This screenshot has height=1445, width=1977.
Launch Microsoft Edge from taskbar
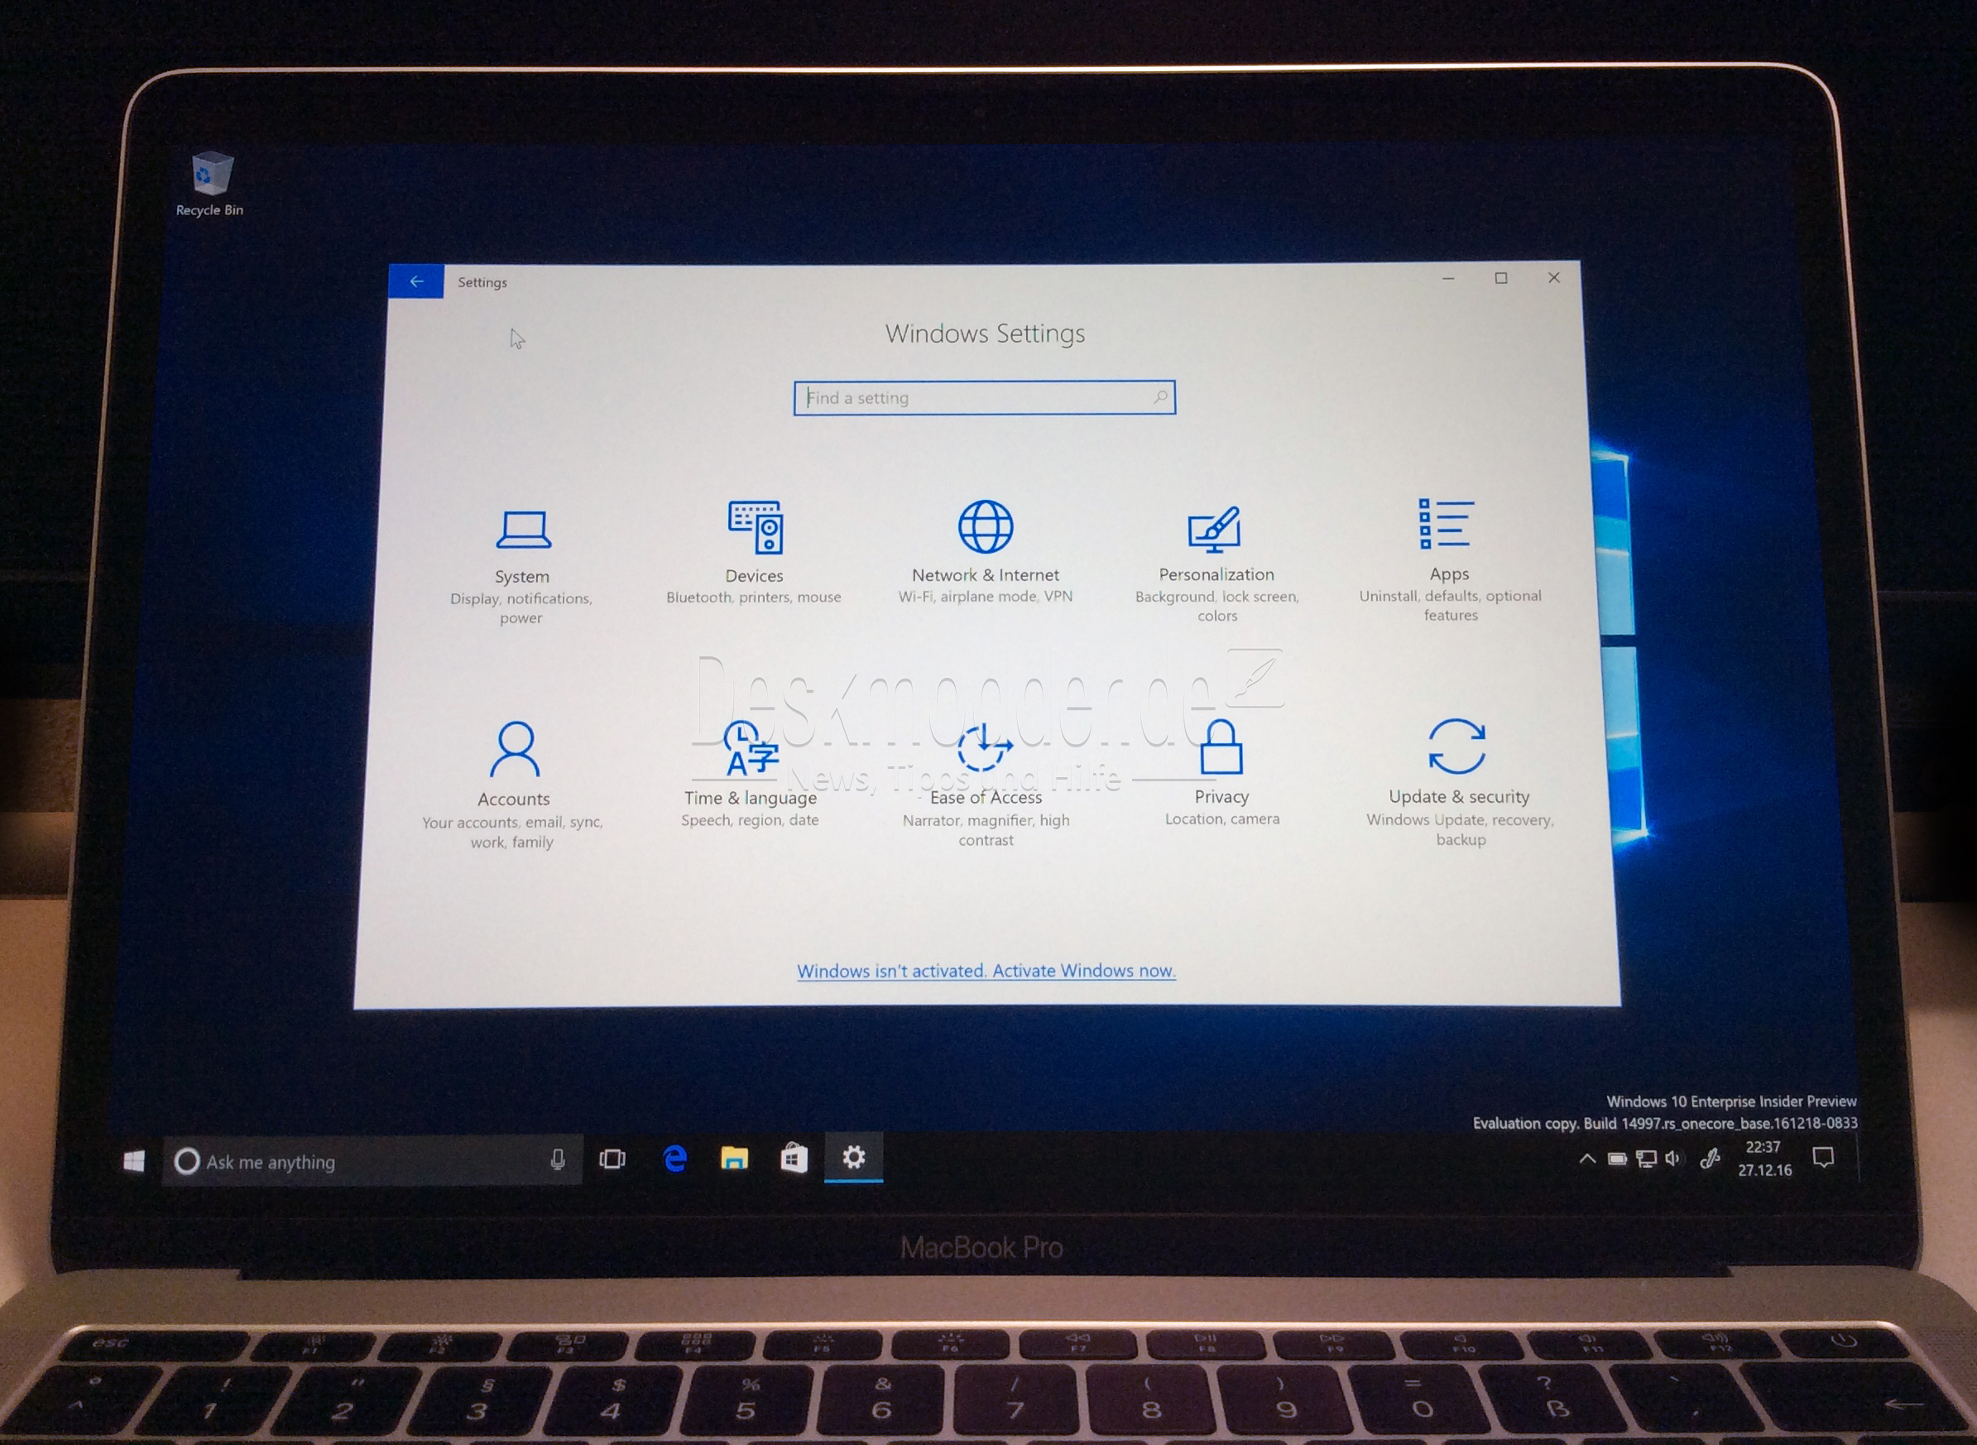click(x=674, y=1159)
